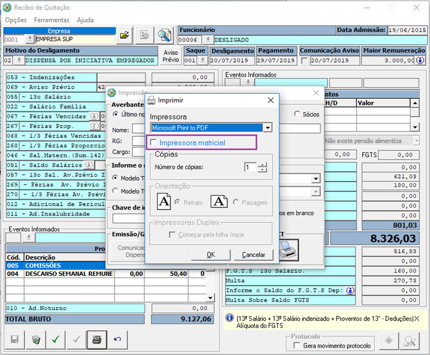The width and height of the screenshot is (430, 355).
Task: Close the Impressão dialog behind
Action: coord(316,93)
